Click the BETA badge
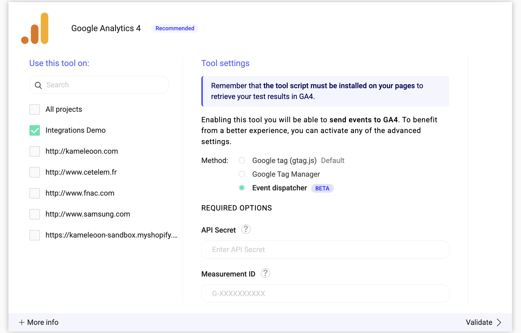Screen dimensions: 521x333 (322, 188)
